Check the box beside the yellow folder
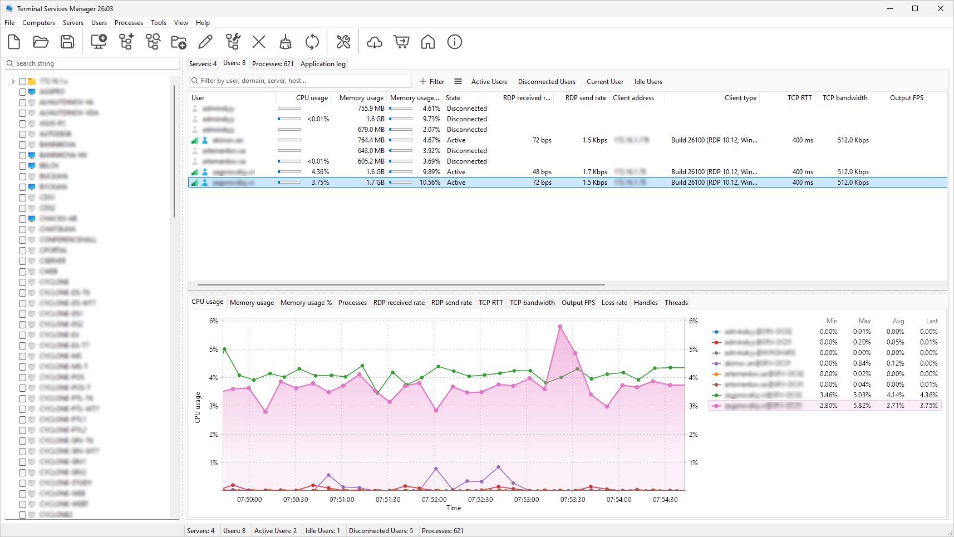This screenshot has height=537, width=954. click(x=23, y=81)
